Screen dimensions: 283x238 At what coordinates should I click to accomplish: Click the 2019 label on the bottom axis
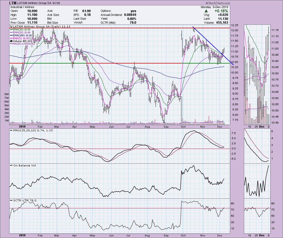point(22,235)
